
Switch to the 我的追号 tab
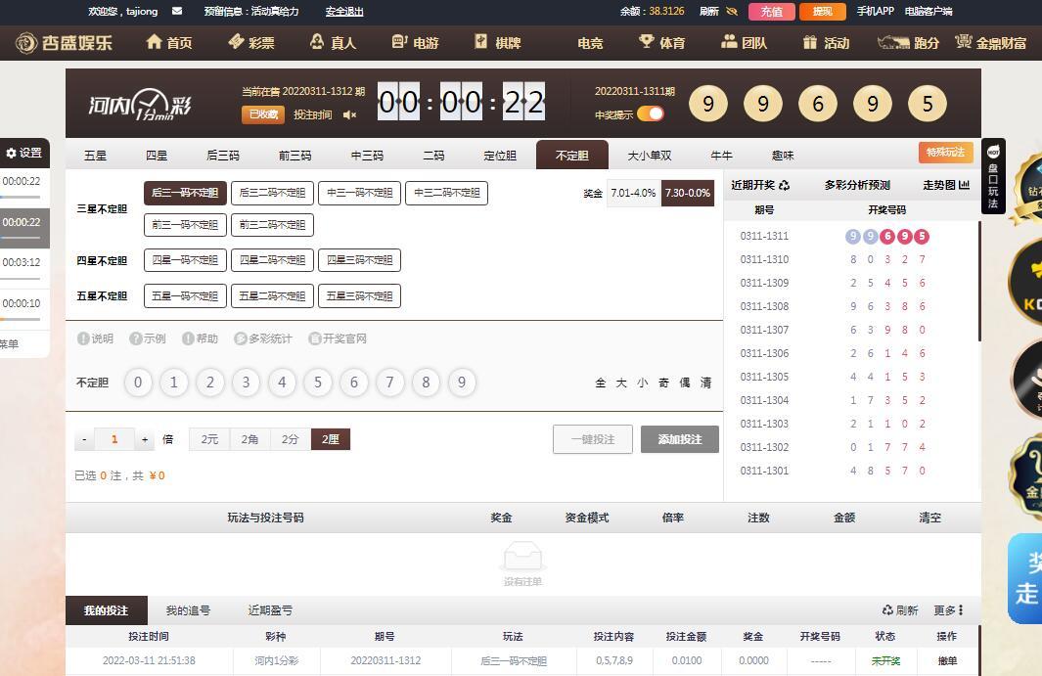pyautogui.click(x=188, y=609)
